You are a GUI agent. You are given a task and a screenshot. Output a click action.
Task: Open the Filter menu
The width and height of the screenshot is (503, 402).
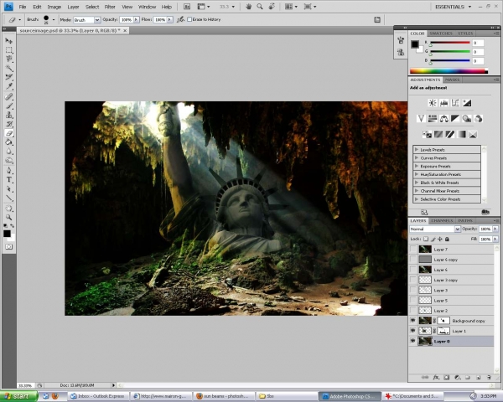click(x=110, y=7)
